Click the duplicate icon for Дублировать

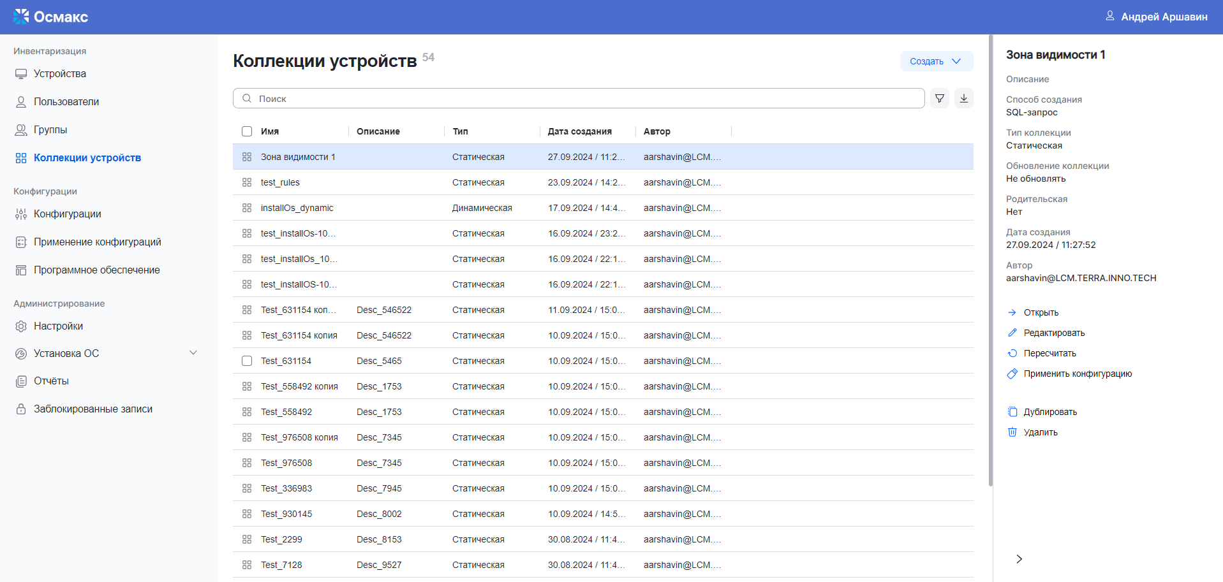[x=1012, y=412]
